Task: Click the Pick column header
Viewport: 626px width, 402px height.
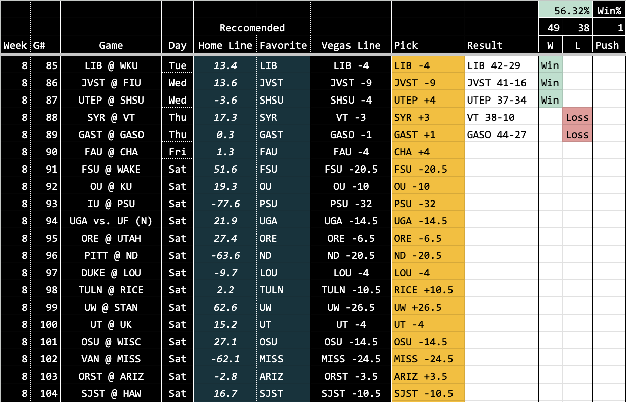Action: tap(406, 45)
